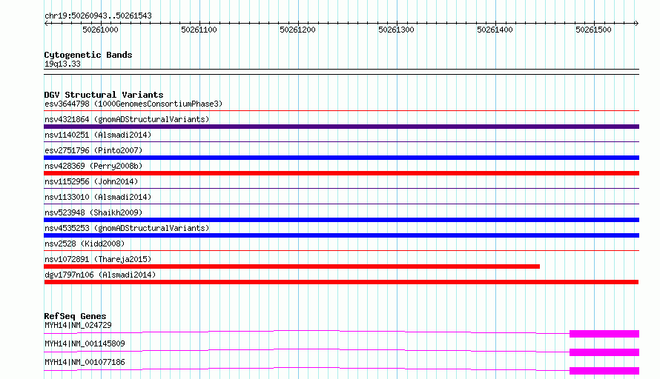660x379 pixels.
Task: Click the MYH14|NM_024729 magenta exon block
Action: coord(604,334)
